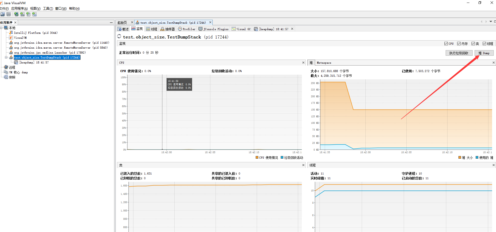Select org.jetbrains.jps.cmdline.Launcher (pid 17892)
Screen dimensions: 496x232
point(50,53)
